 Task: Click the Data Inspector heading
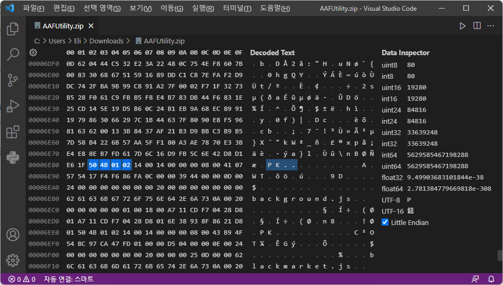click(406, 52)
